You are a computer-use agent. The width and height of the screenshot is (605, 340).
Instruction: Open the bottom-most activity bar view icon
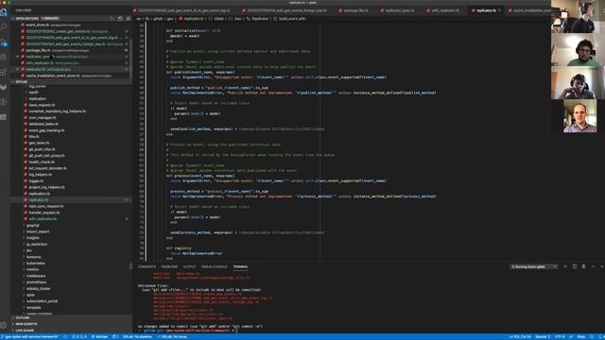pos(4,117)
